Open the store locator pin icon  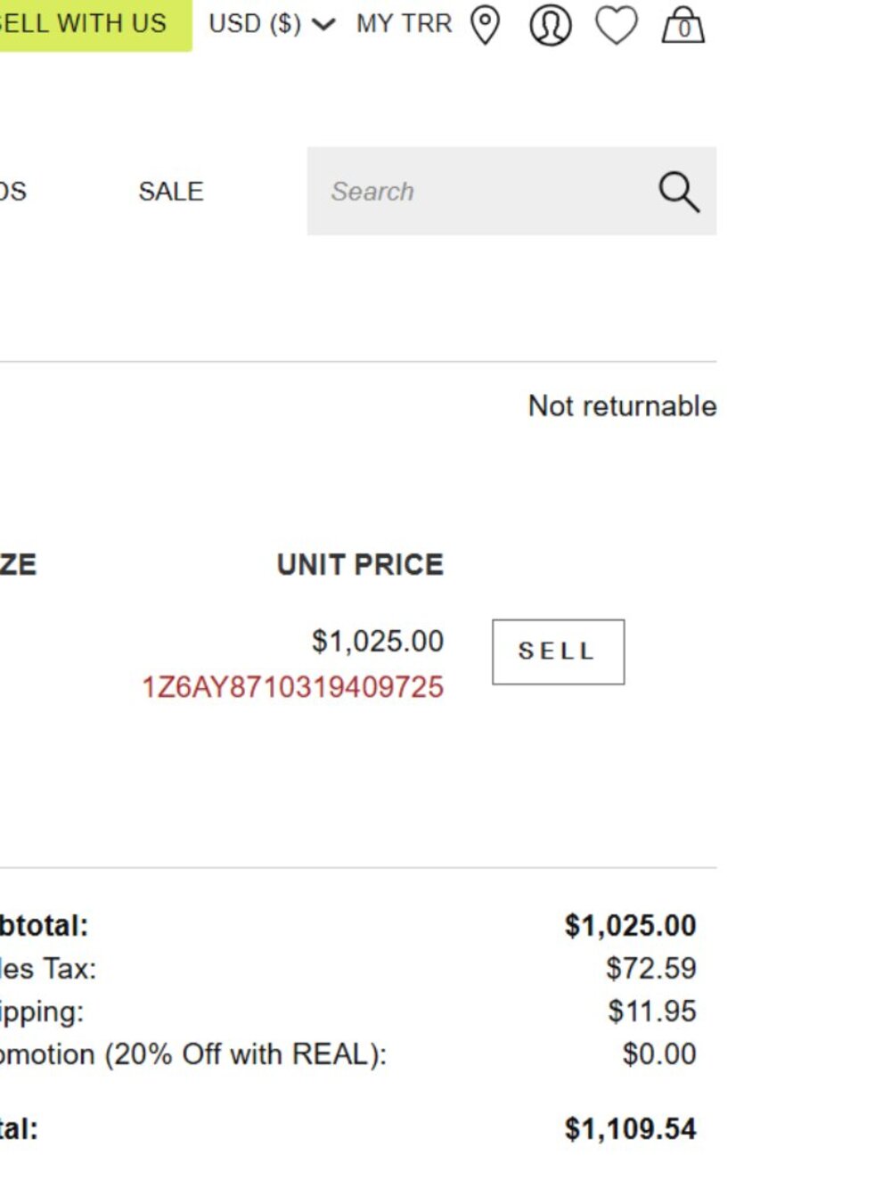click(x=485, y=25)
